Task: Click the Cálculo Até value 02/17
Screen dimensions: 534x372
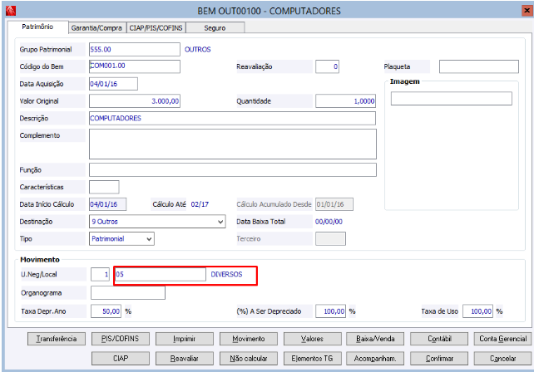Action: click(200, 204)
